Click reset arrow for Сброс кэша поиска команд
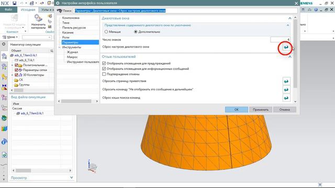Viewport: 335px width, 188px height. pyautogui.click(x=286, y=98)
